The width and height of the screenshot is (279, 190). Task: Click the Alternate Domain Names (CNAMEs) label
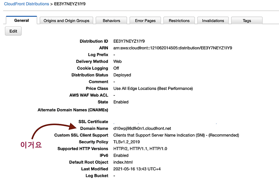point(73,110)
